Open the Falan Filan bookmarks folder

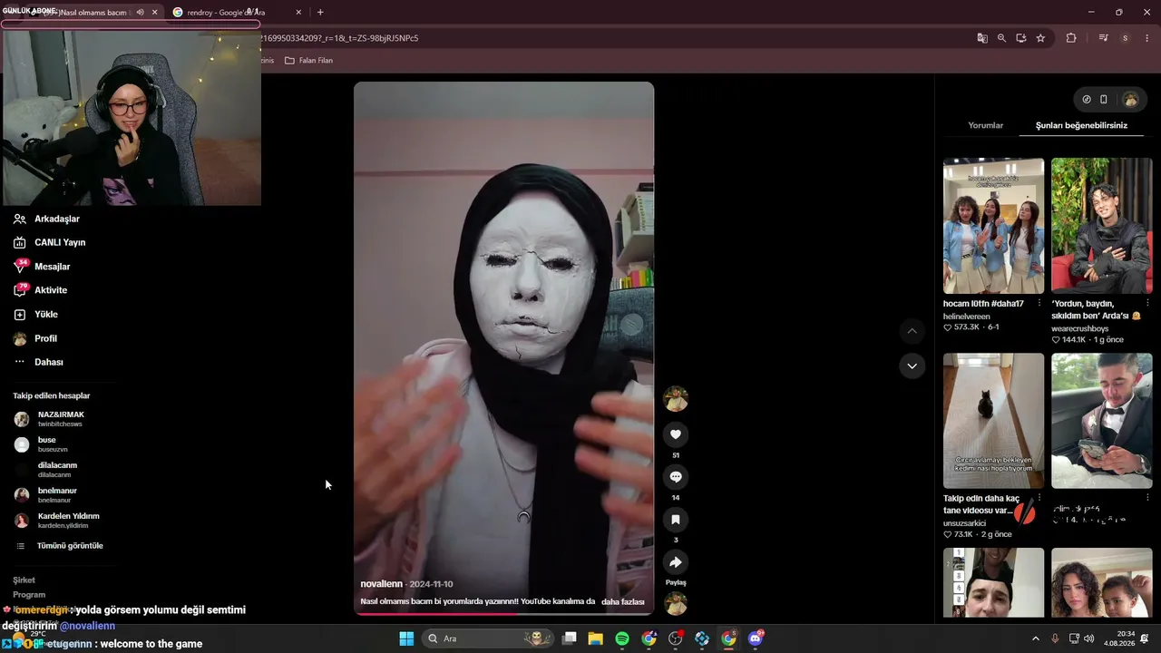(x=309, y=61)
